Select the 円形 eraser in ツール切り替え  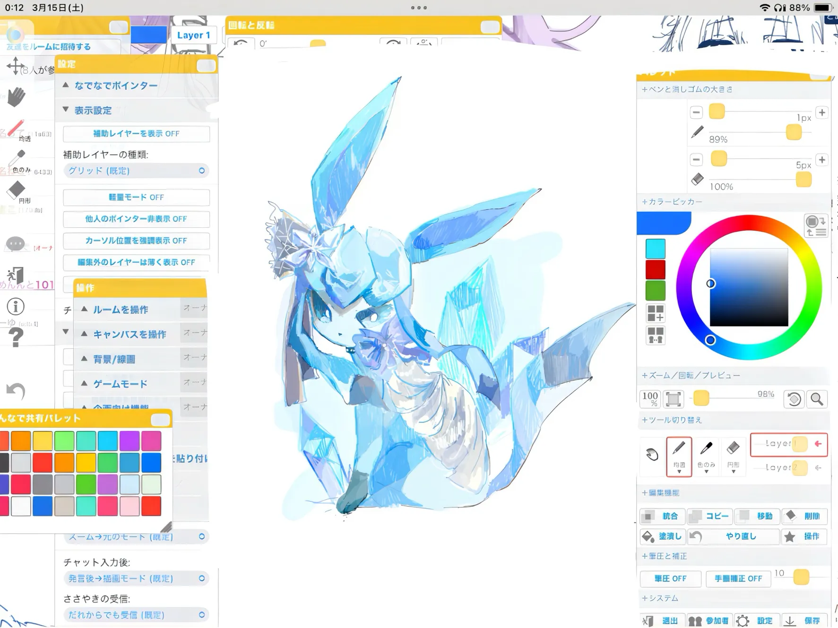[733, 456]
